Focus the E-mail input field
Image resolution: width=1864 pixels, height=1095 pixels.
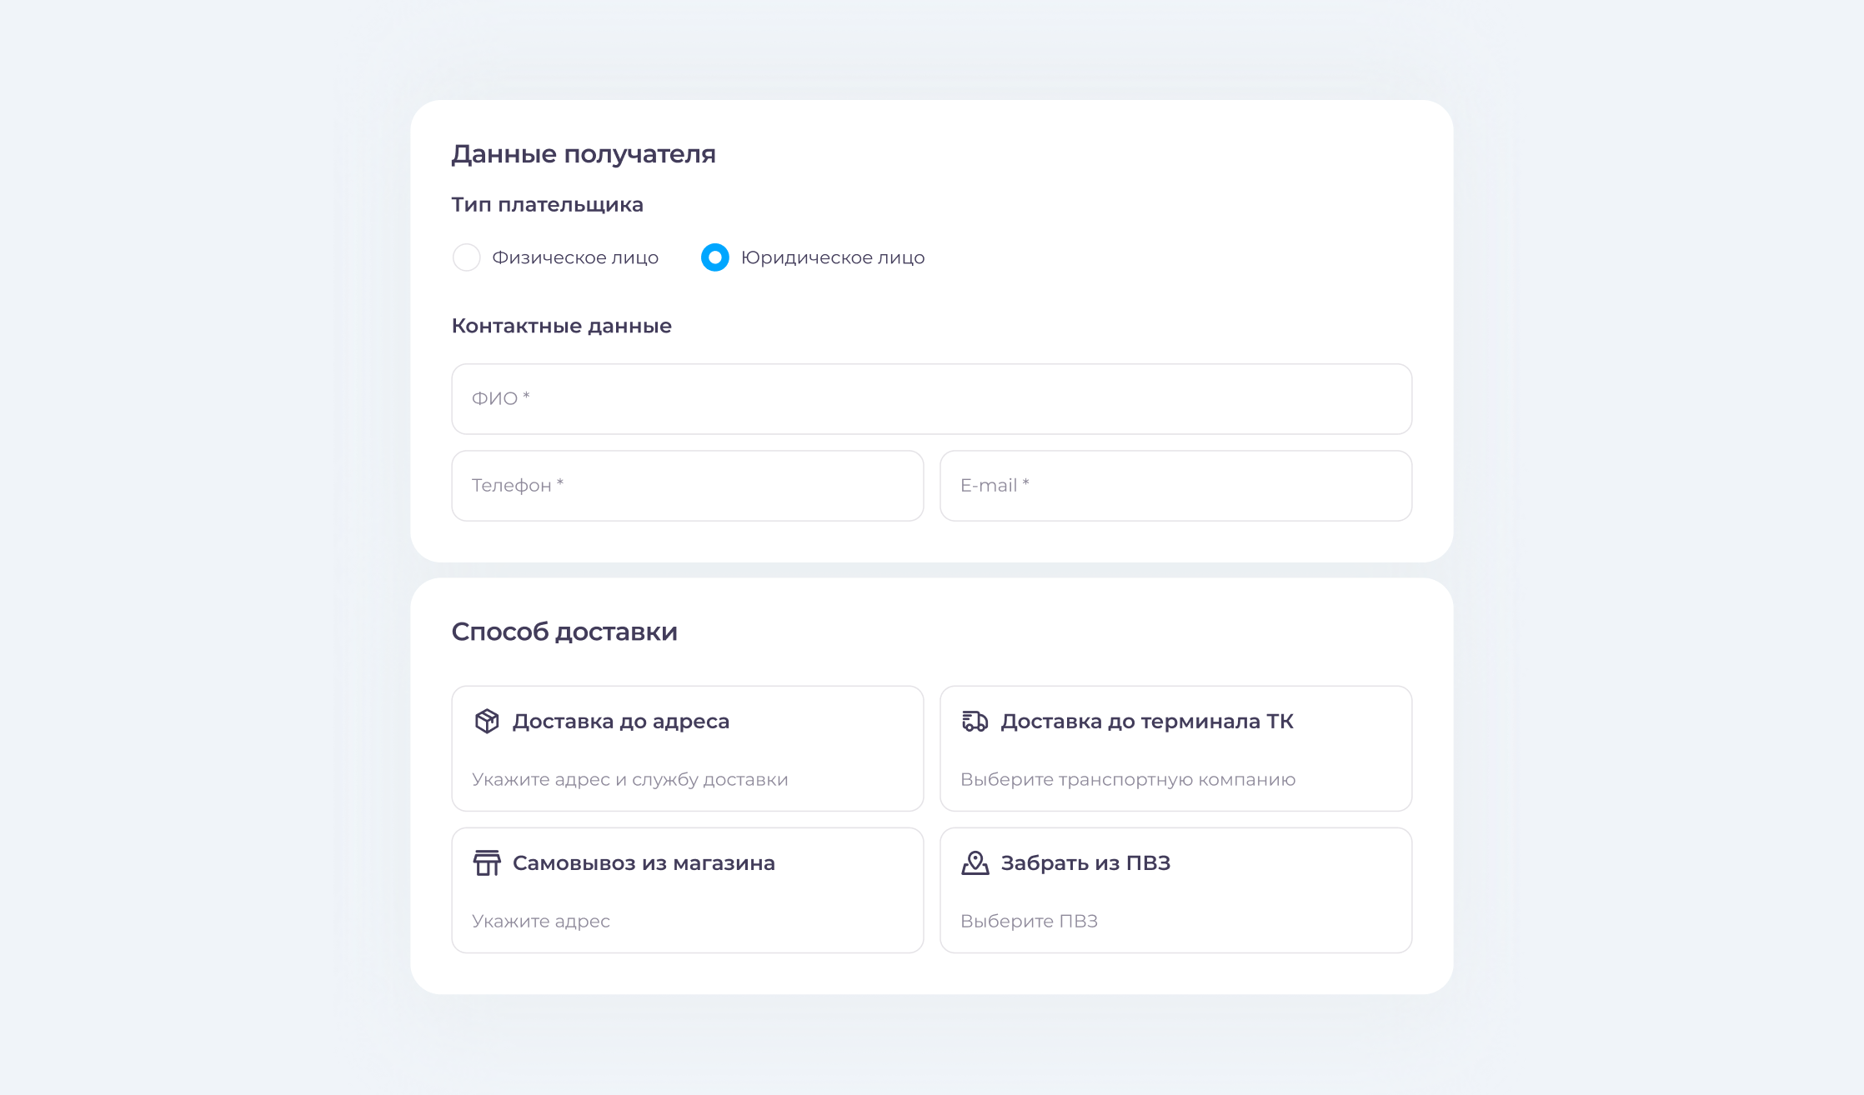click(1175, 486)
